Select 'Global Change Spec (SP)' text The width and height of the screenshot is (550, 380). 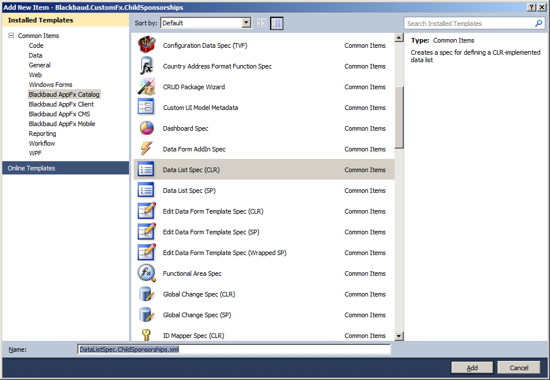[197, 315]
